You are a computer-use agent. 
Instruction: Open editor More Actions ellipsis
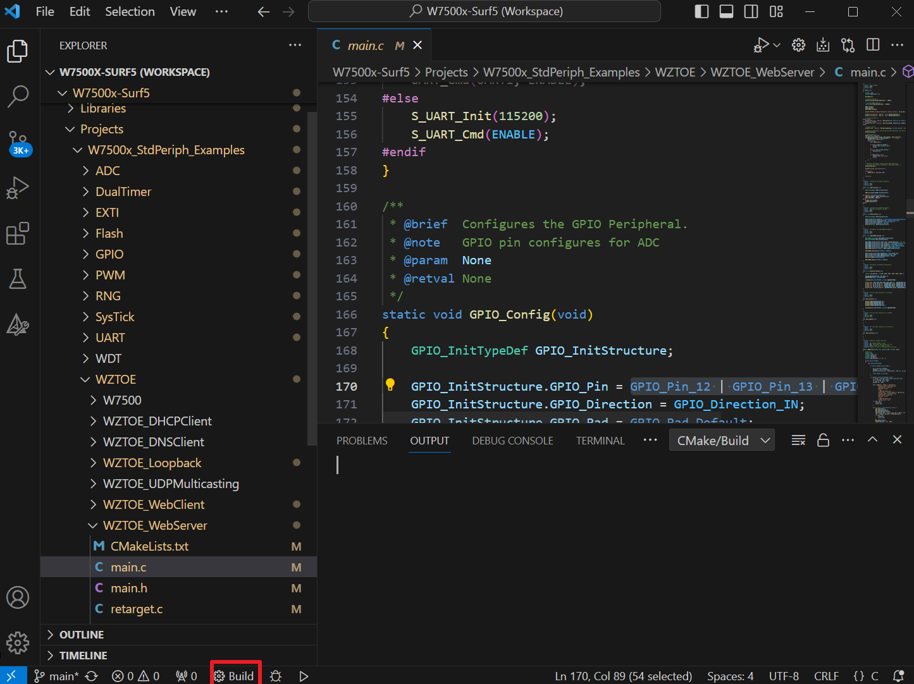click(x=897, y=45)
